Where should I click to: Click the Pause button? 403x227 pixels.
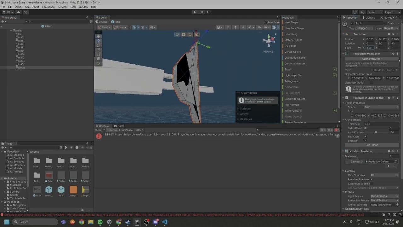point(201,12)
